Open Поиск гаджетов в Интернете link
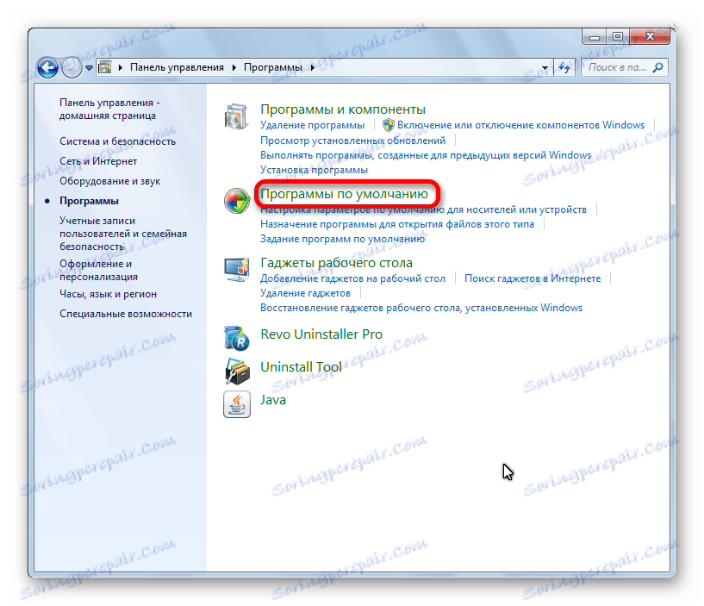704x606 pixels. [x=533, y=278]
